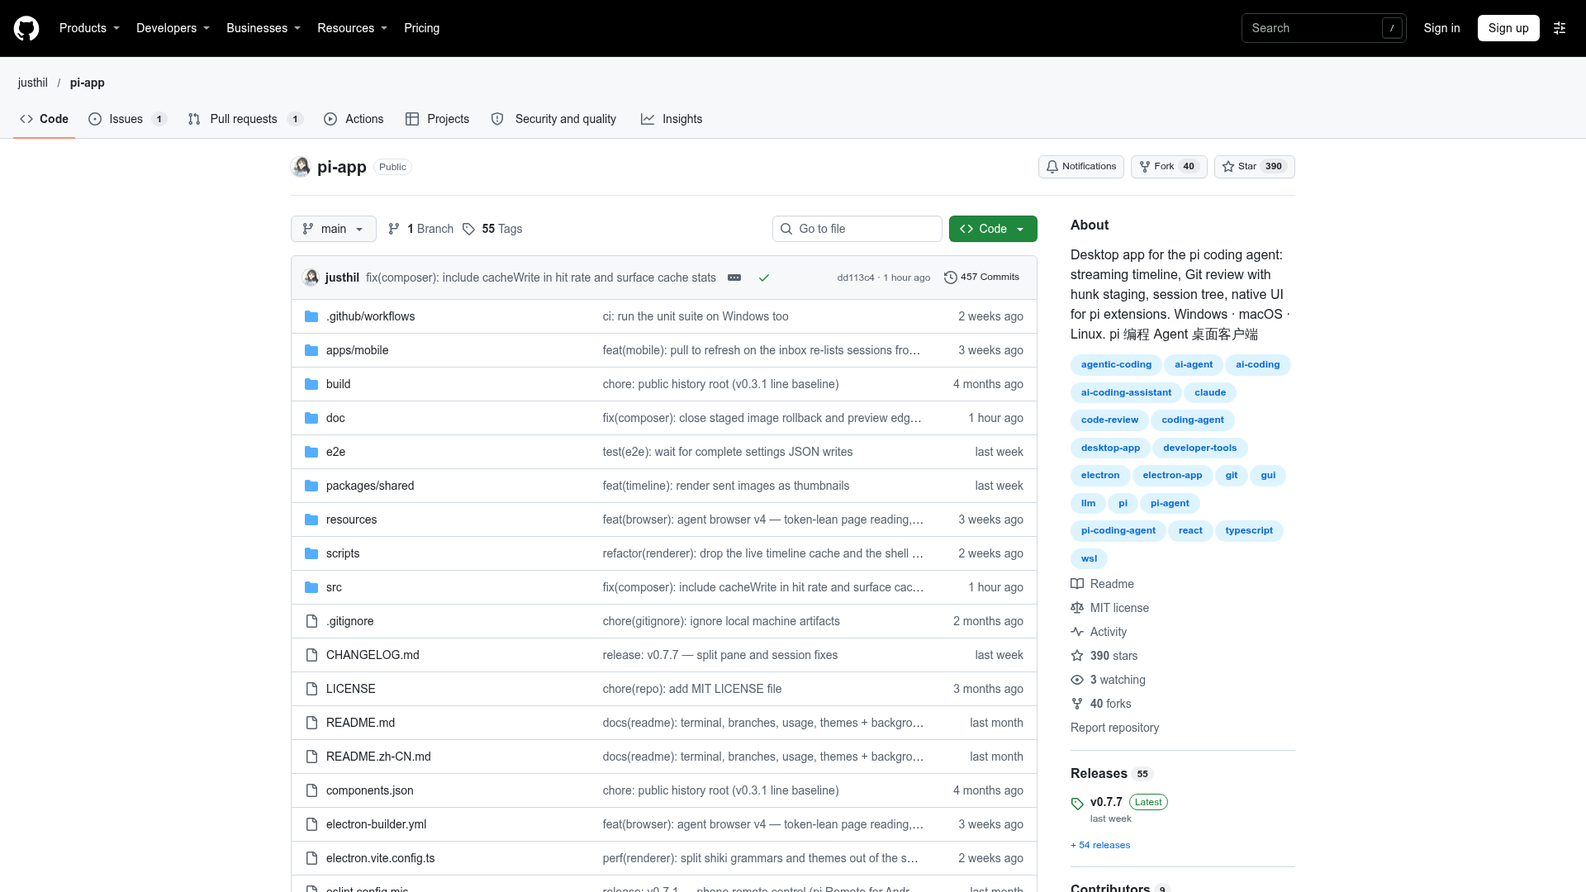Screen dimensions: 1586x892
Task: Open the Actions tab
Action: tap(354, 119)
